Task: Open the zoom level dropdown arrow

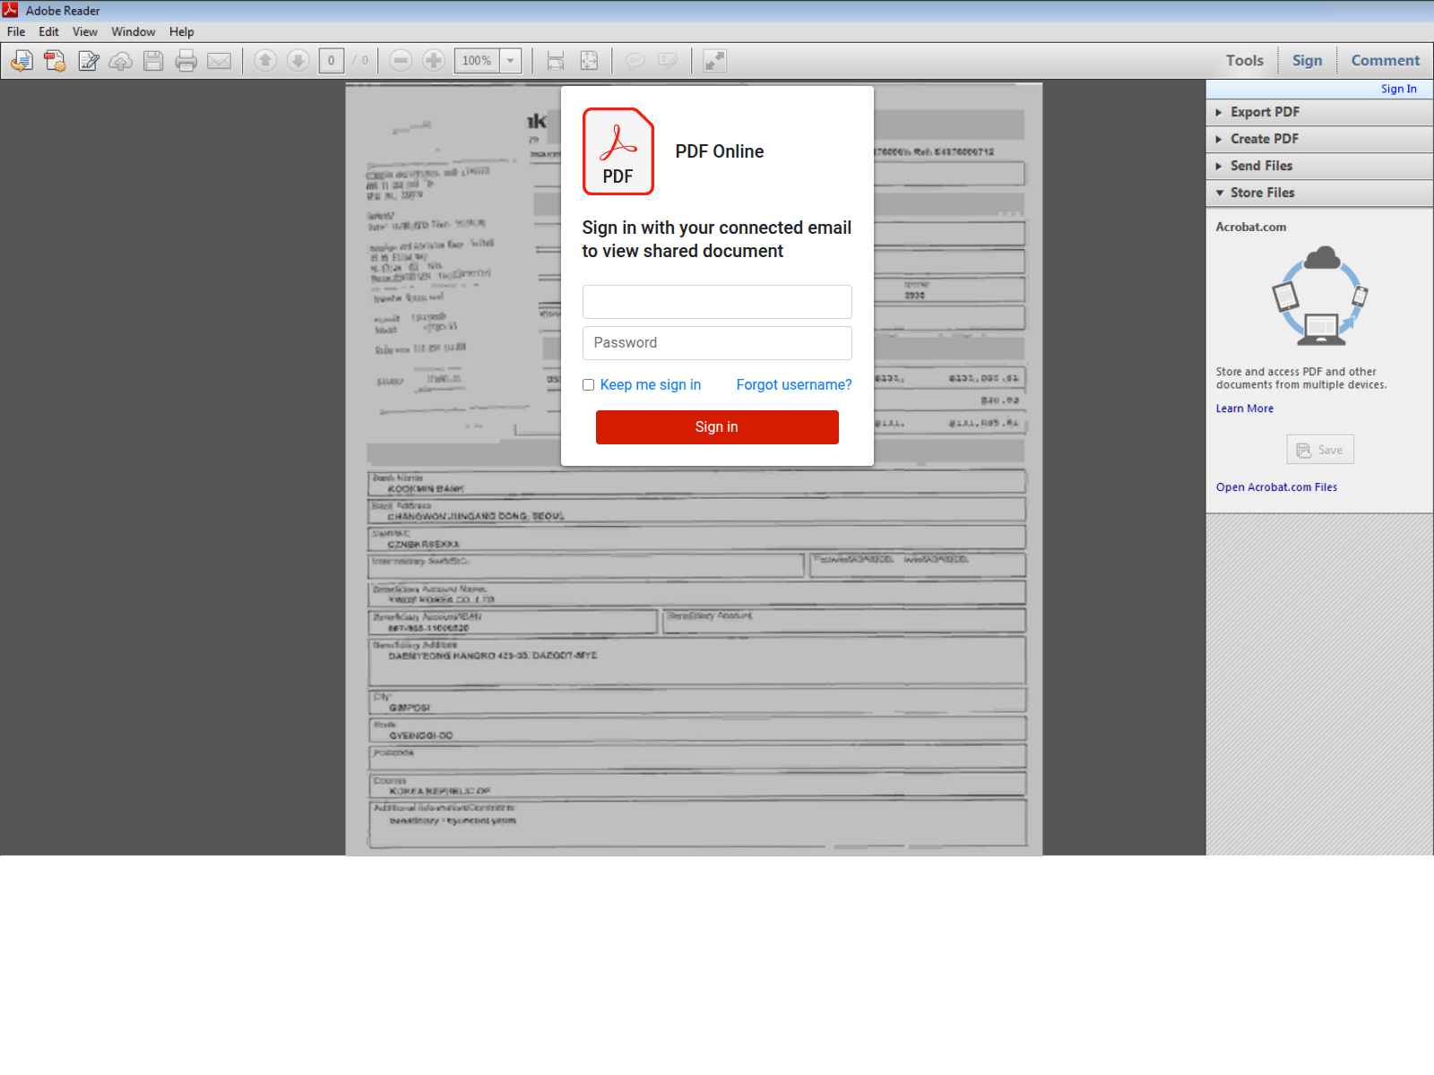Action: point(511,61)
